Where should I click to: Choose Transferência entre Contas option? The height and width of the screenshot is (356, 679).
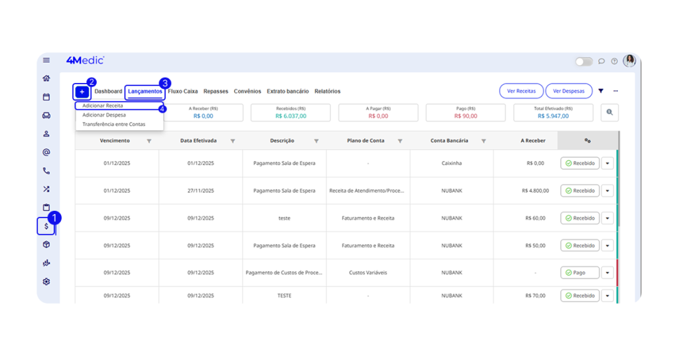(113, 124)
